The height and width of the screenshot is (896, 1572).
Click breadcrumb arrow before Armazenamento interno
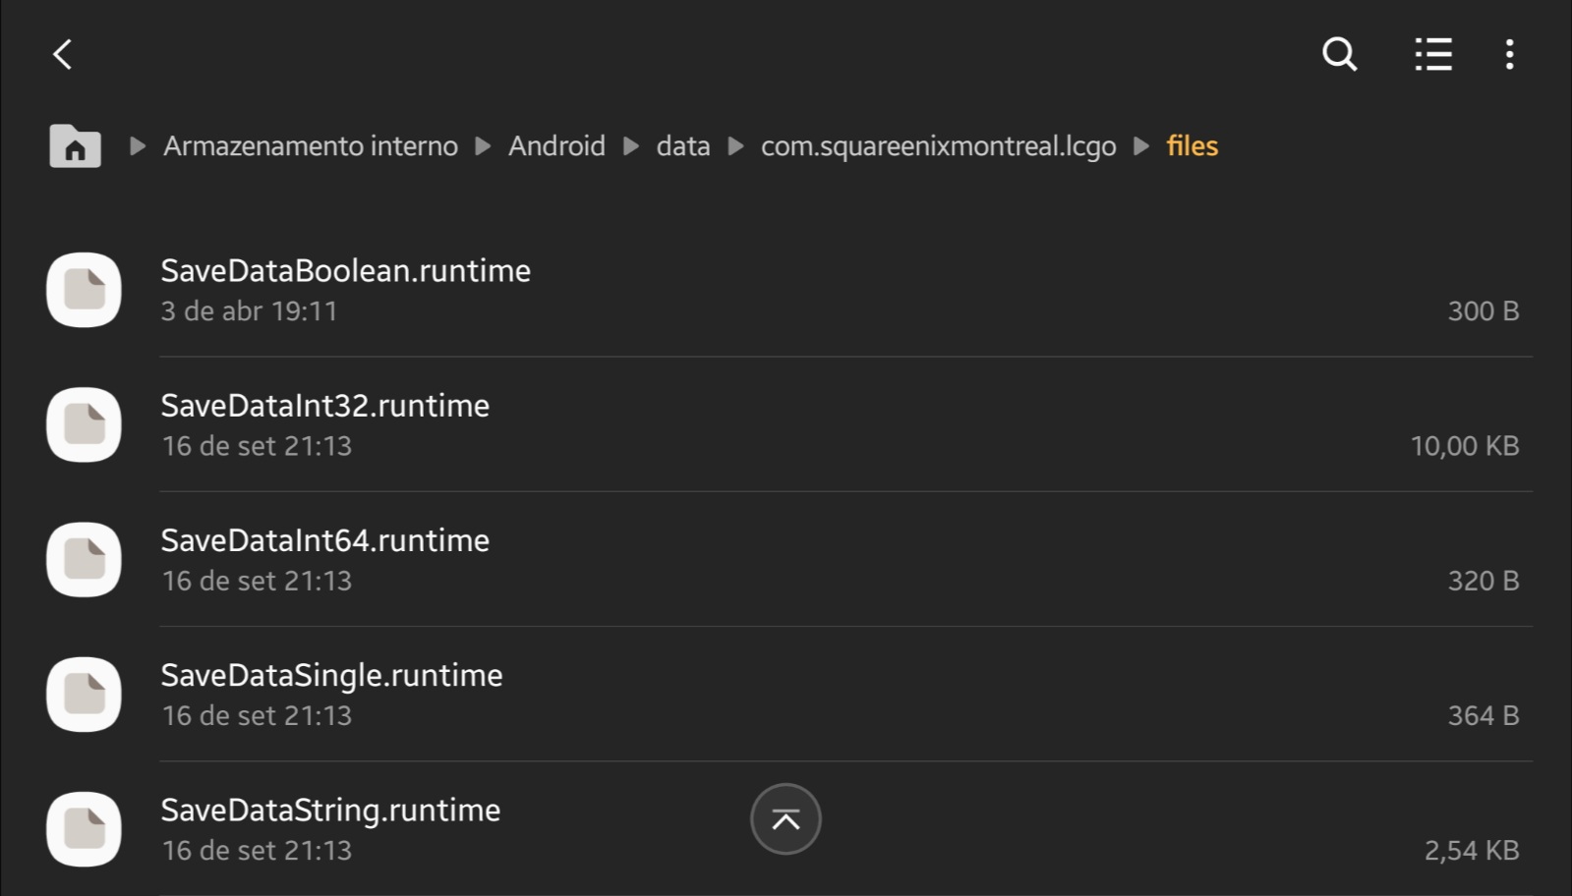pos(138,146)
